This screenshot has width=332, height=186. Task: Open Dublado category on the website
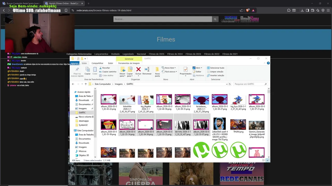(x=115, y=54)
